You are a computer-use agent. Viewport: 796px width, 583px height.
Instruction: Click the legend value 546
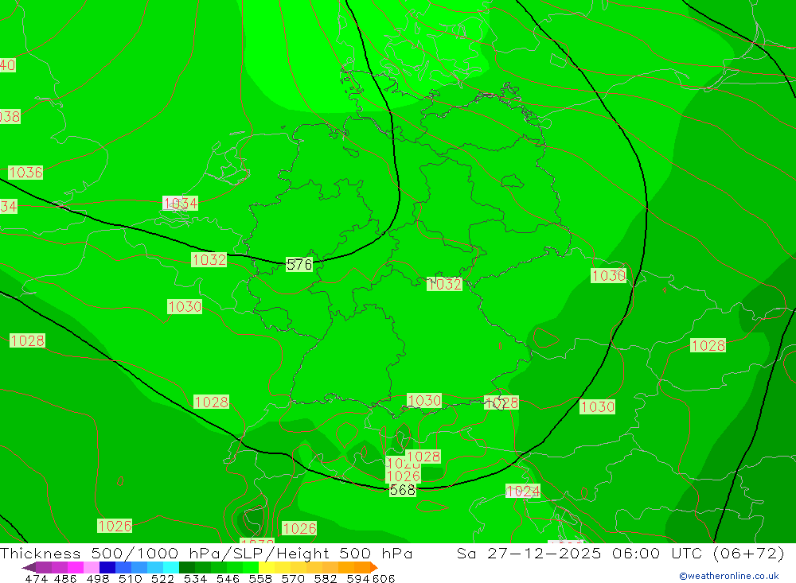(228, 578)
